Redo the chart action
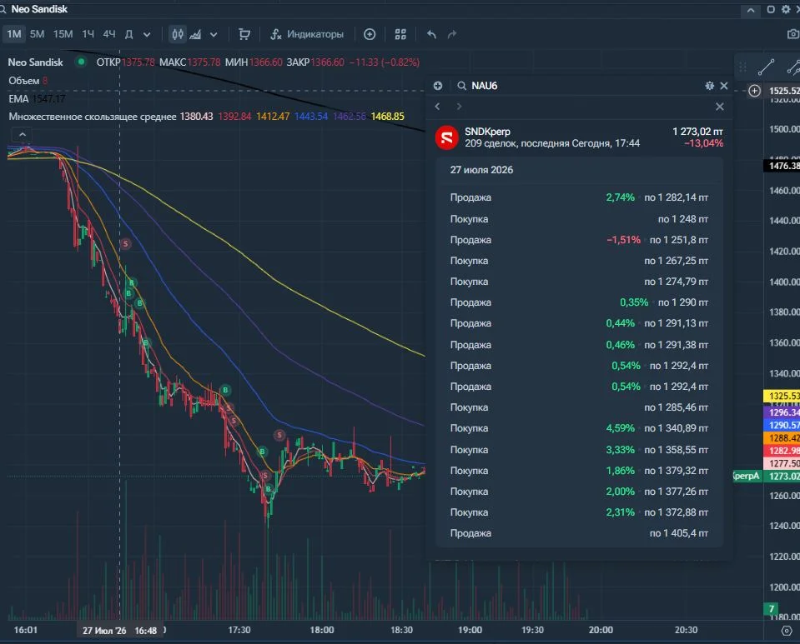 coord(452,34)
